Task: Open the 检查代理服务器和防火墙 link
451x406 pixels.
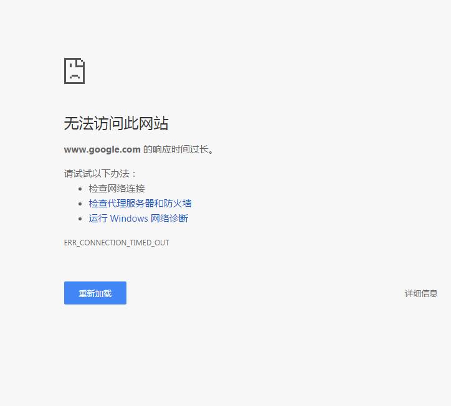Action: [x=140, y=204]
